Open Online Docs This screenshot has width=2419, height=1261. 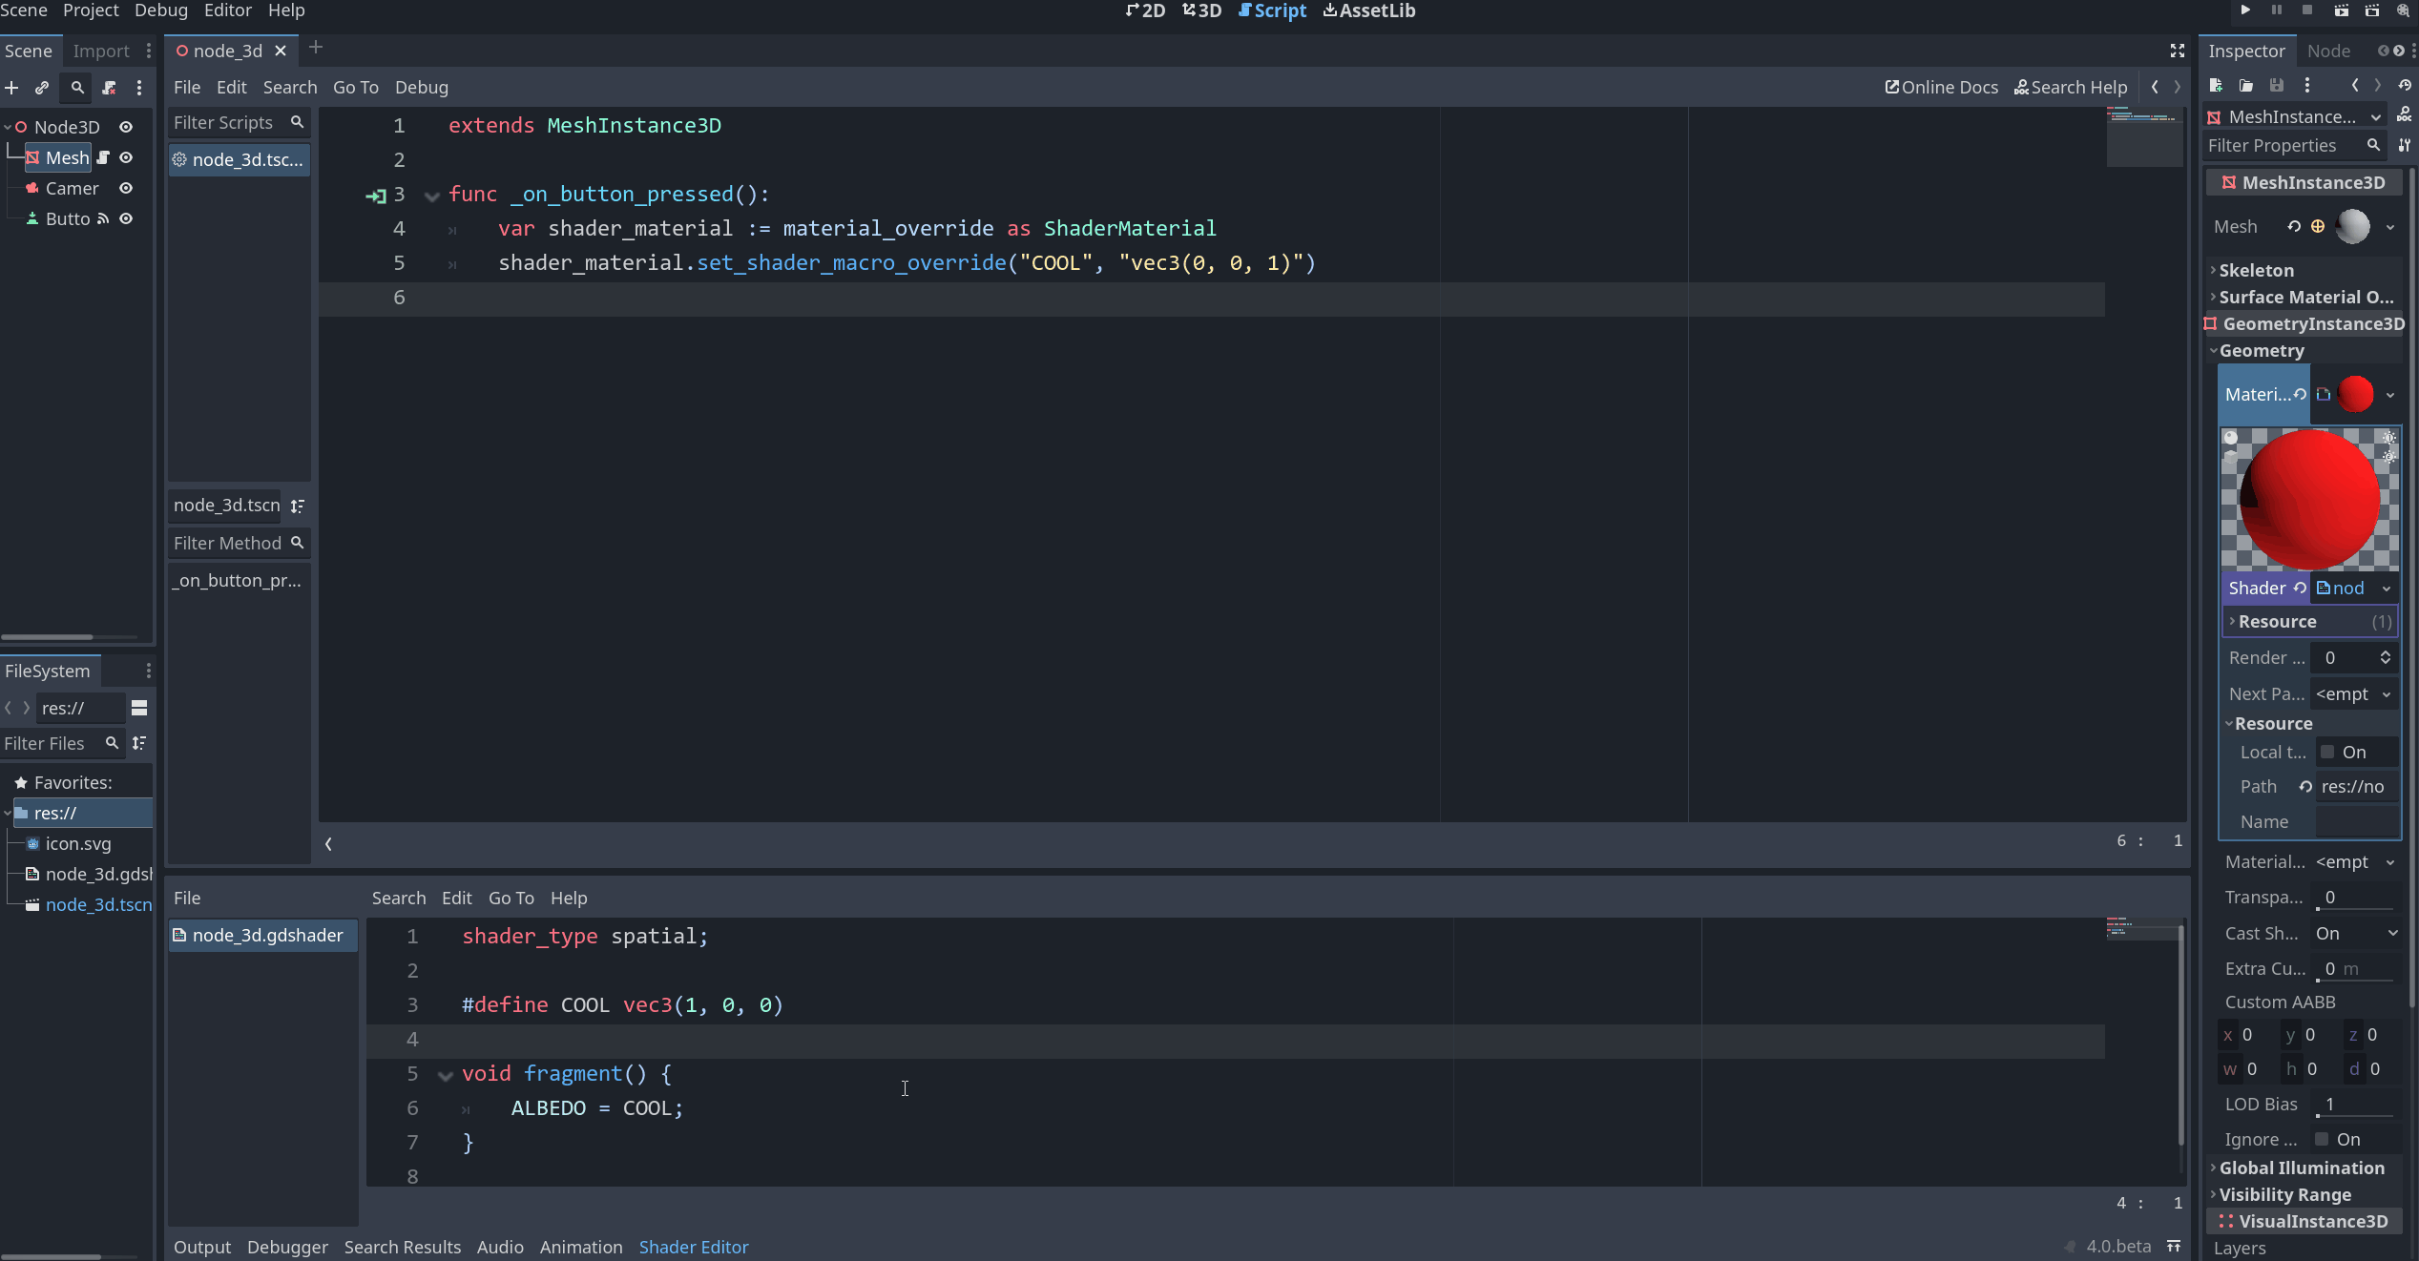(x=1941, y=87)
